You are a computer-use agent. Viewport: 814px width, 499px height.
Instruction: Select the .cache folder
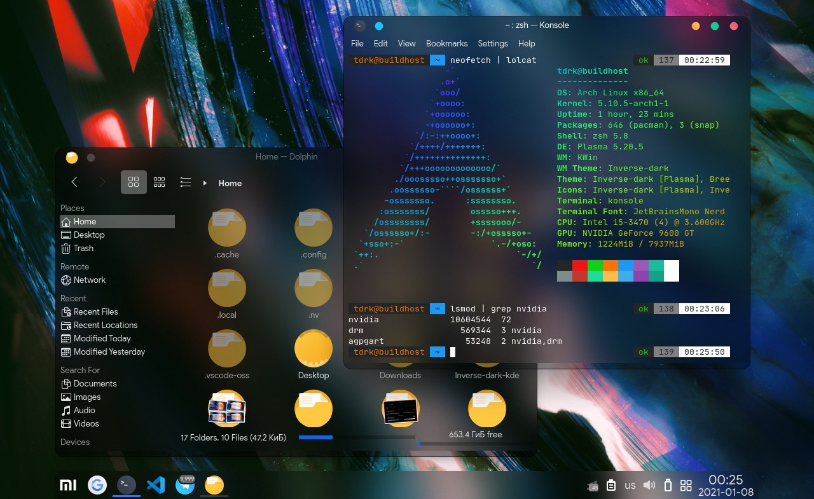(x=227, y=228)
